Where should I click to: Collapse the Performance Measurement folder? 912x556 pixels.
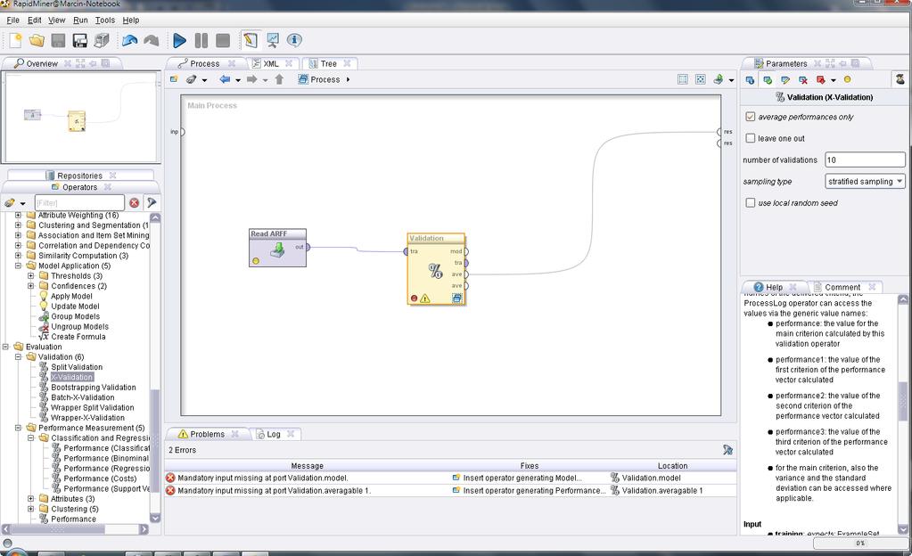(18, 428)
